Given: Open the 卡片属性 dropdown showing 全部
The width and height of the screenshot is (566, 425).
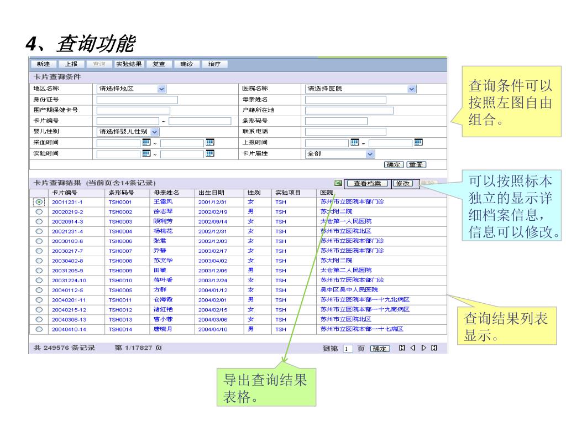Looking at the screenshot, I should tap(370, 154).
